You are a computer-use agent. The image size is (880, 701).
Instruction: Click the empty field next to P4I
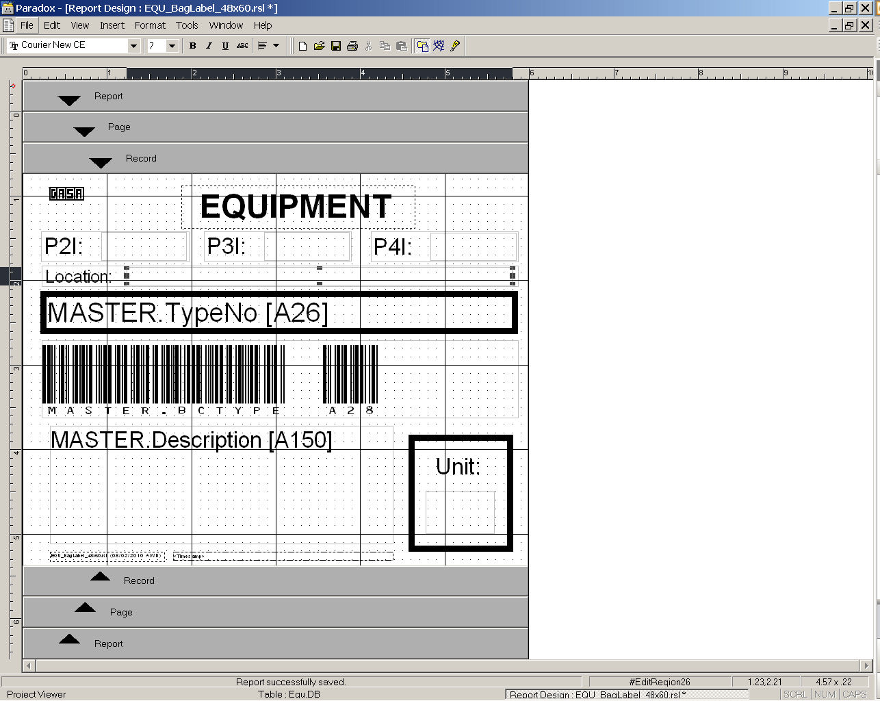pos(474,246)
